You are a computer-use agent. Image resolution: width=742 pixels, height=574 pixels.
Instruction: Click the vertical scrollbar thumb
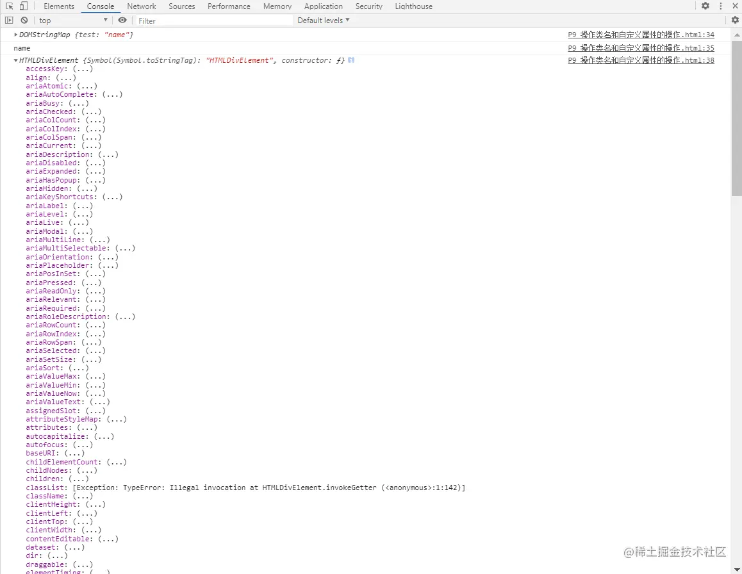tap(737, 119)
